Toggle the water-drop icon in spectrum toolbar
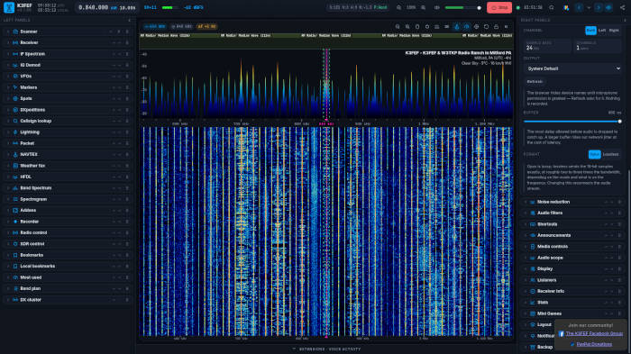The height and width of the screenshot is (354, 631). (x=457, y=27)
